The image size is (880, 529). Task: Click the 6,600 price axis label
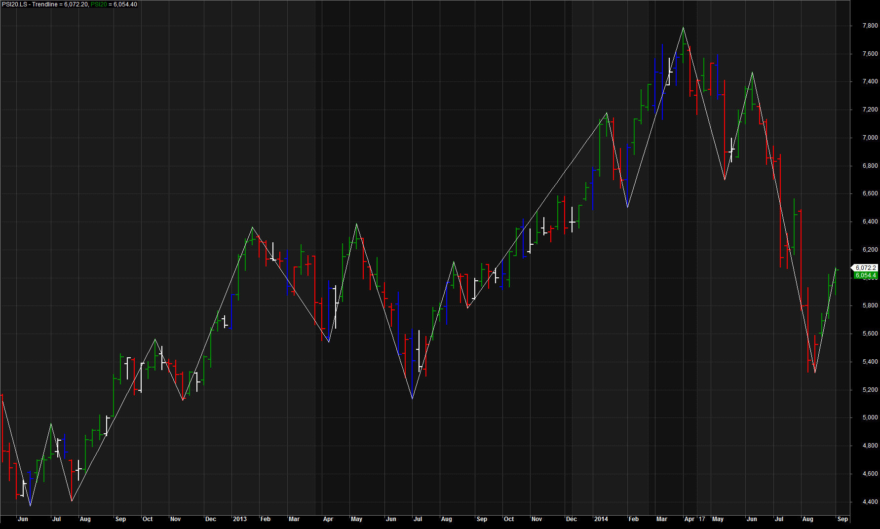click(870, 193)
